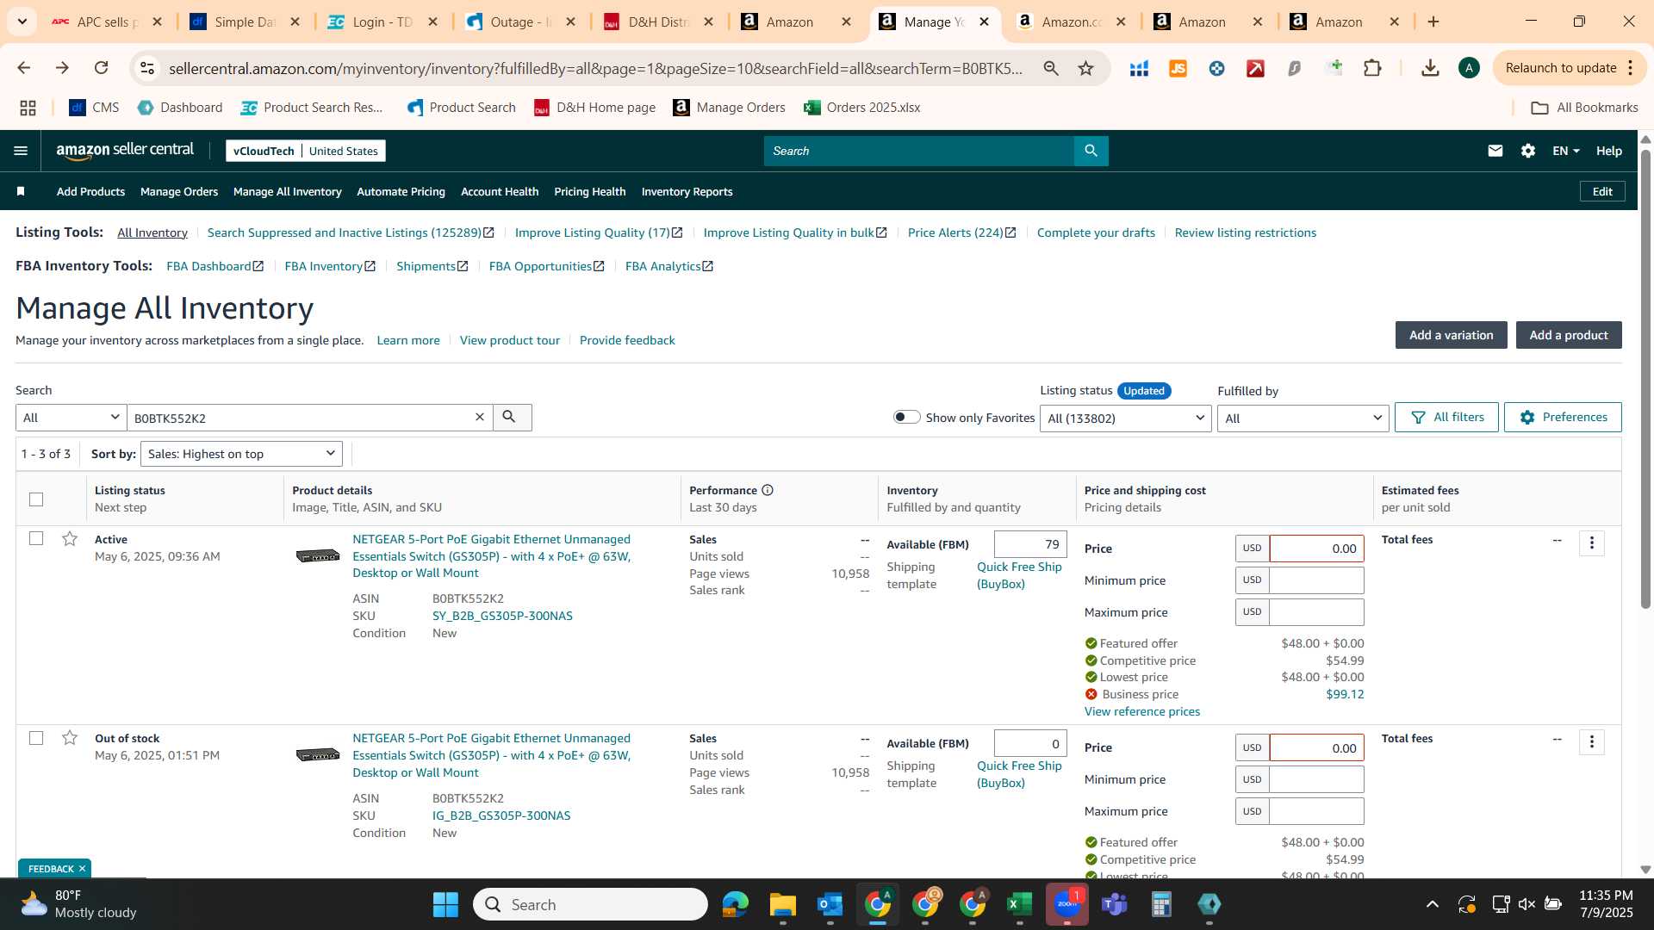1654x930 pixels.
Task: Open Sort by Sales Highest dropdown
Action: (x=241, y=454)
